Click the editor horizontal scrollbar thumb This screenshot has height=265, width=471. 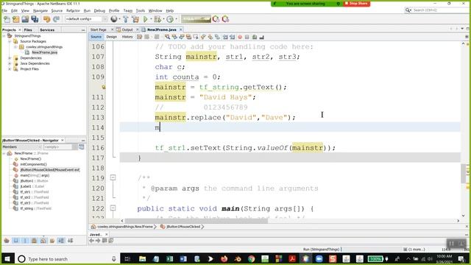tap(196, 221)
